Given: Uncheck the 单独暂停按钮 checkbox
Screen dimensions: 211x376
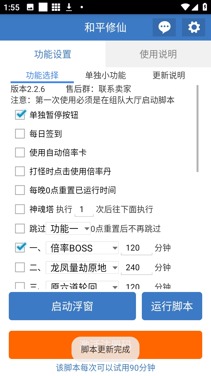Looking at the screenshot, I should coord(20,115).
